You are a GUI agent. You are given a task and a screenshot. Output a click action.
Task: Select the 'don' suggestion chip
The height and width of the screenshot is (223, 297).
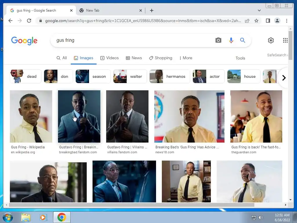pos(58,76)
